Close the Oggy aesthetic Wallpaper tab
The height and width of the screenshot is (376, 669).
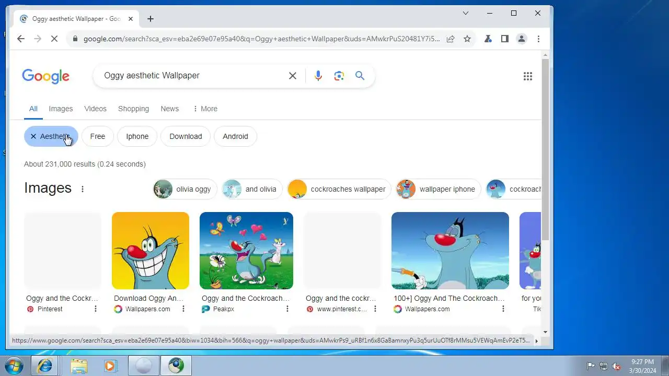click(x=131, y=19)
